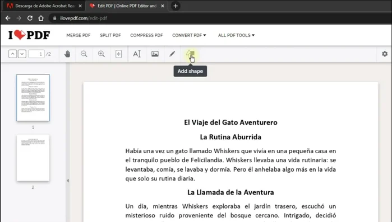This screenshot has width=392, height=222.
Task: Open the SPLIT PDF tool
Action: point(110,35)
